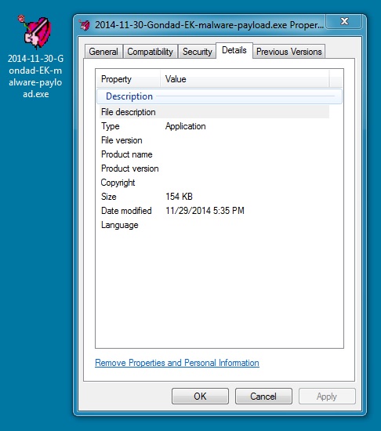Click the Apply button

coord(327,396)
